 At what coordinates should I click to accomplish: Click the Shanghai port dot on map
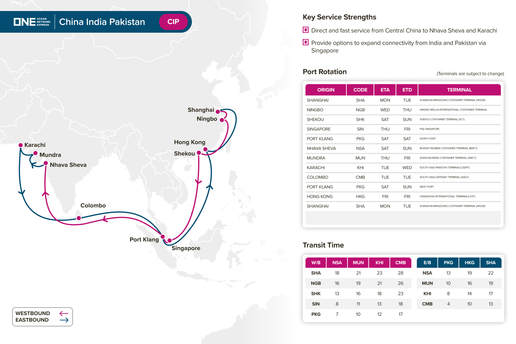pos(218,112)
